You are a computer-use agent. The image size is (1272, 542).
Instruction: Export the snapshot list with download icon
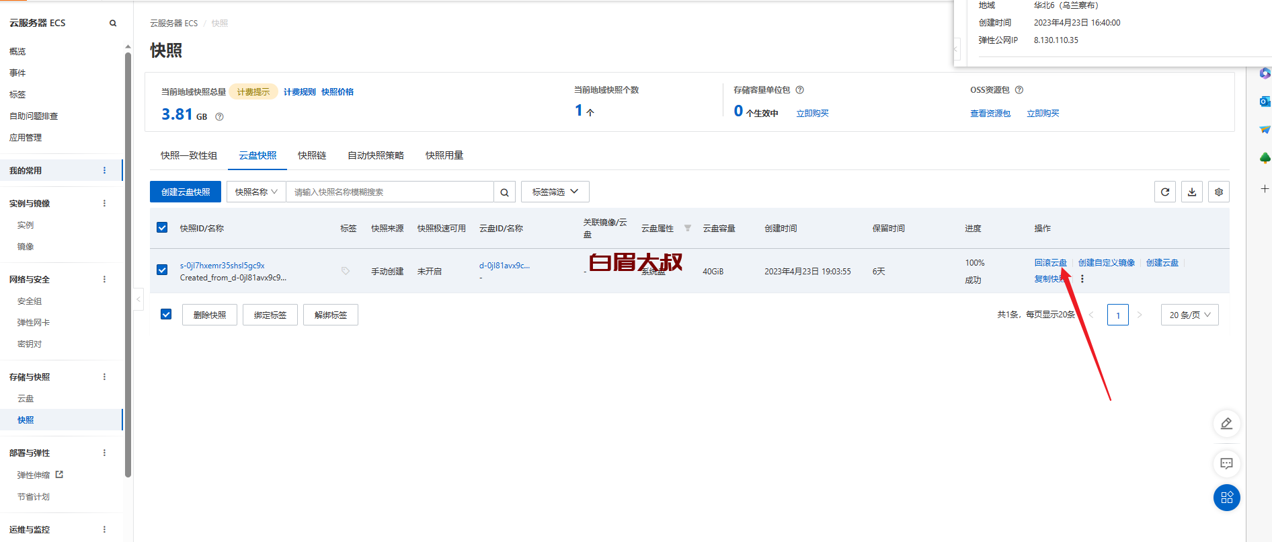pyautogui.click(x=1192, y=192)
